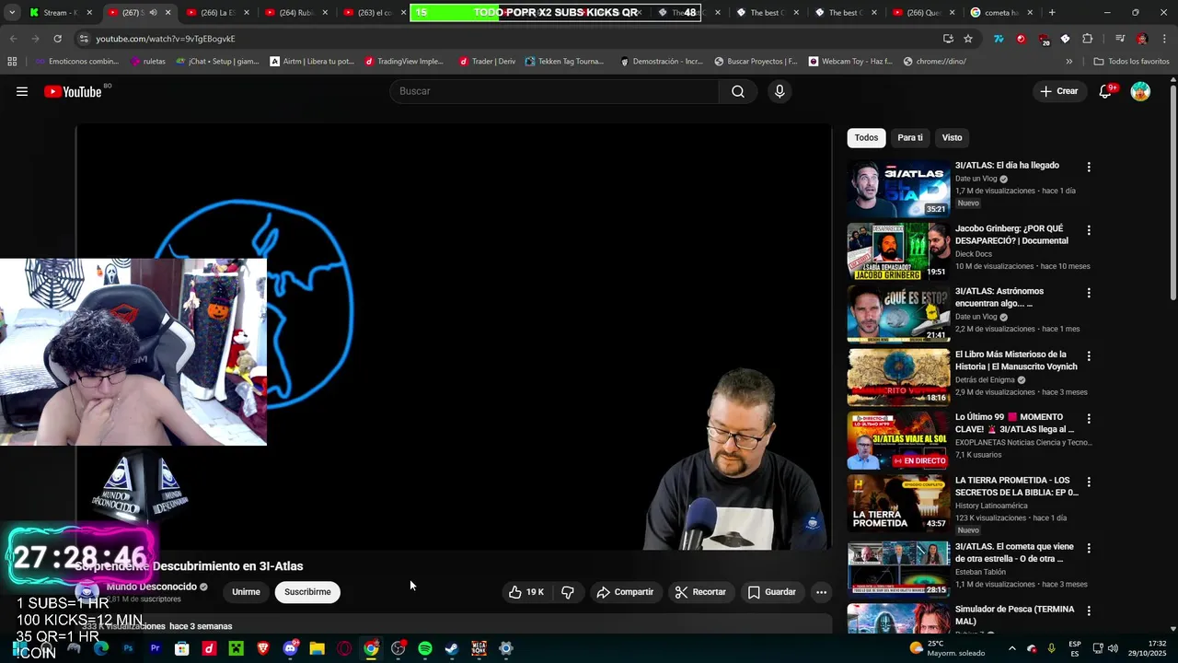The image size is (1178, 663).
Task: Open Chrome three-dot menu
Action: click(1163, 39)
